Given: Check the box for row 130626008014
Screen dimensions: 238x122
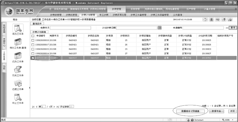Looking at the screenshot, I should point(33,53).
